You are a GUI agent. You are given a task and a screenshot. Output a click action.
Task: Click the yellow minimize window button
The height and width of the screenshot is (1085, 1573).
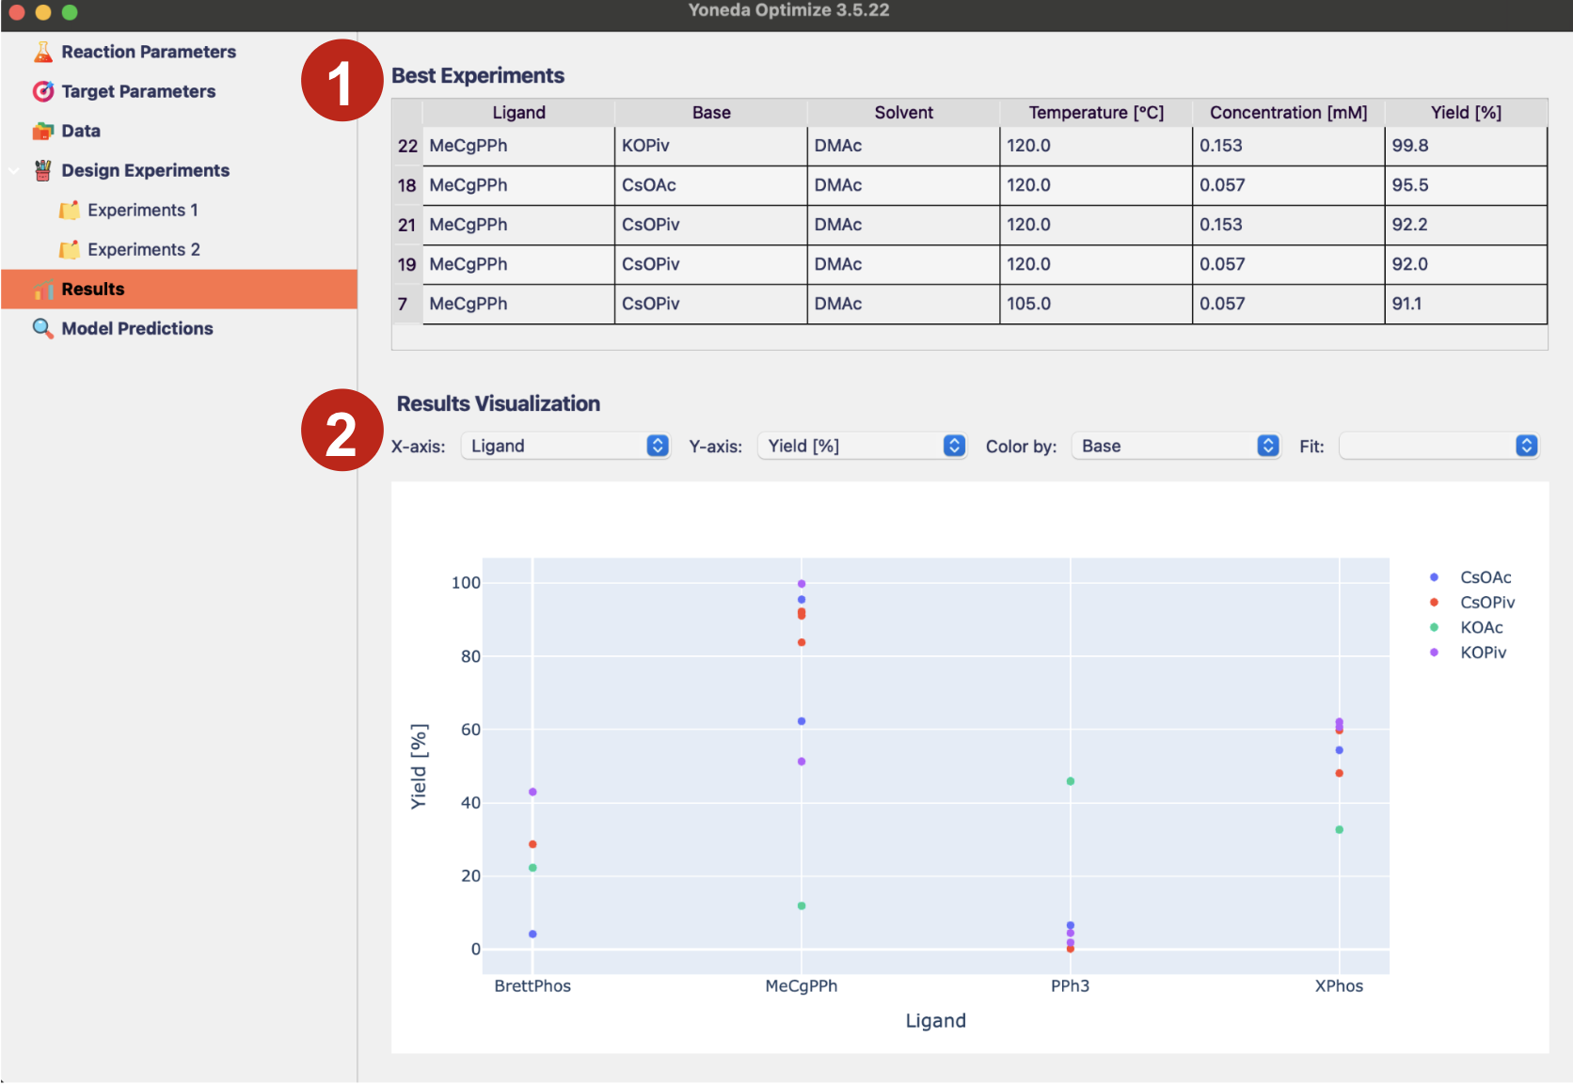tap(43, 12)
